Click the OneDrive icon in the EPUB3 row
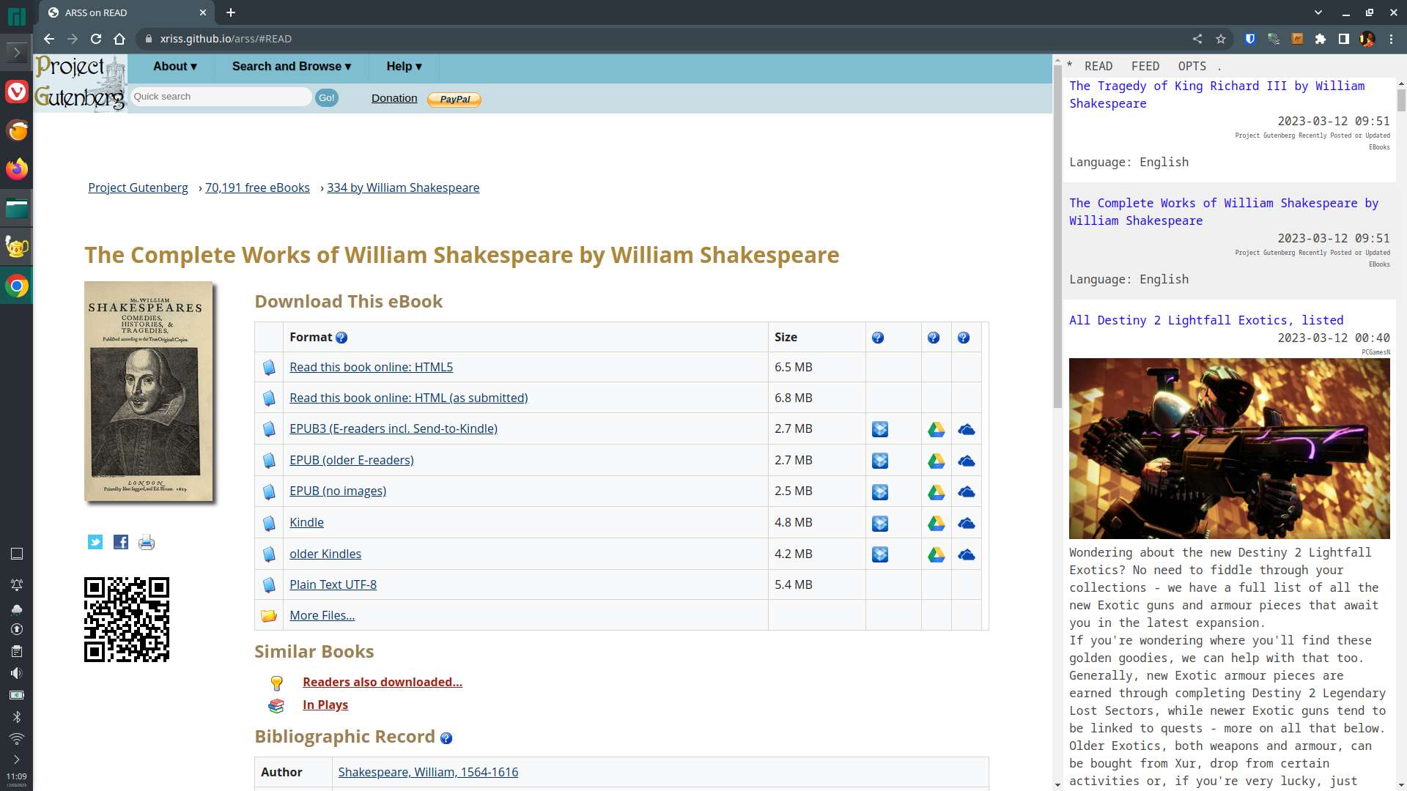Viewport: 1407px width, 791px height. [x=967, y=429]
